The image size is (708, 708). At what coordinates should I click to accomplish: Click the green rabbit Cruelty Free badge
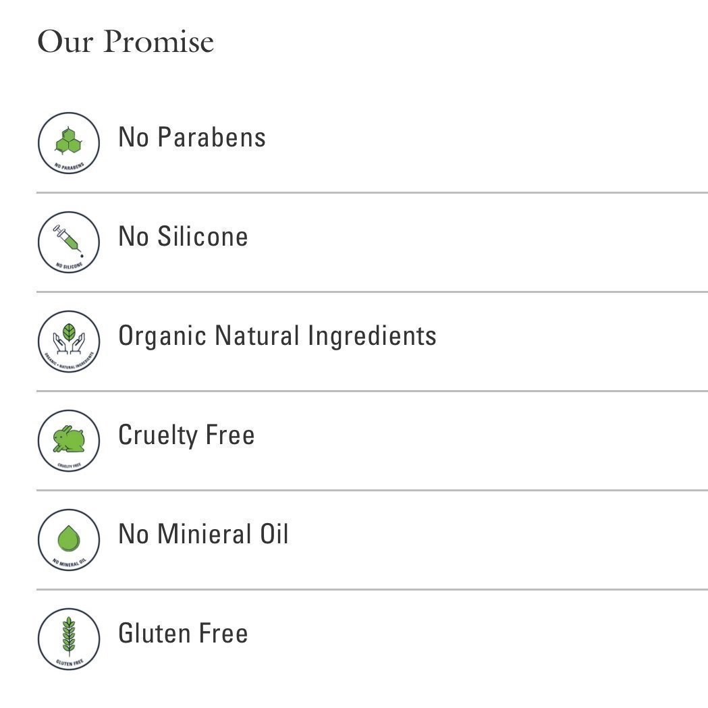(69, 441)
